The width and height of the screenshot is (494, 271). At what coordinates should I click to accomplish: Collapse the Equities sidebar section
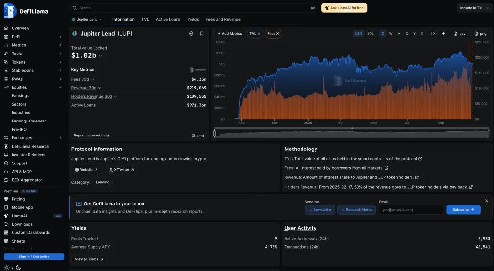coord(60,87)
